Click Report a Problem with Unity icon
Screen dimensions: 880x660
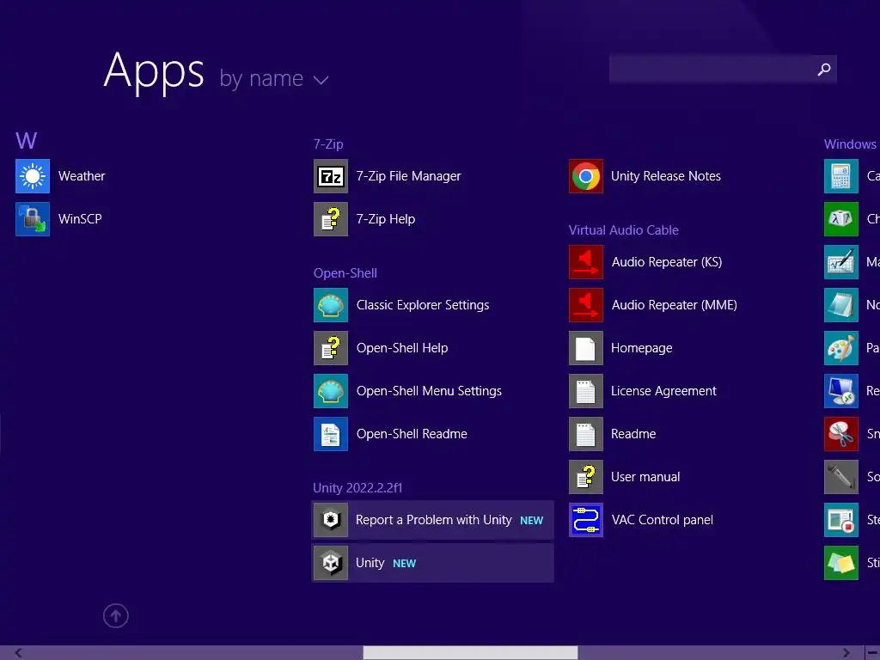[331, 520]
